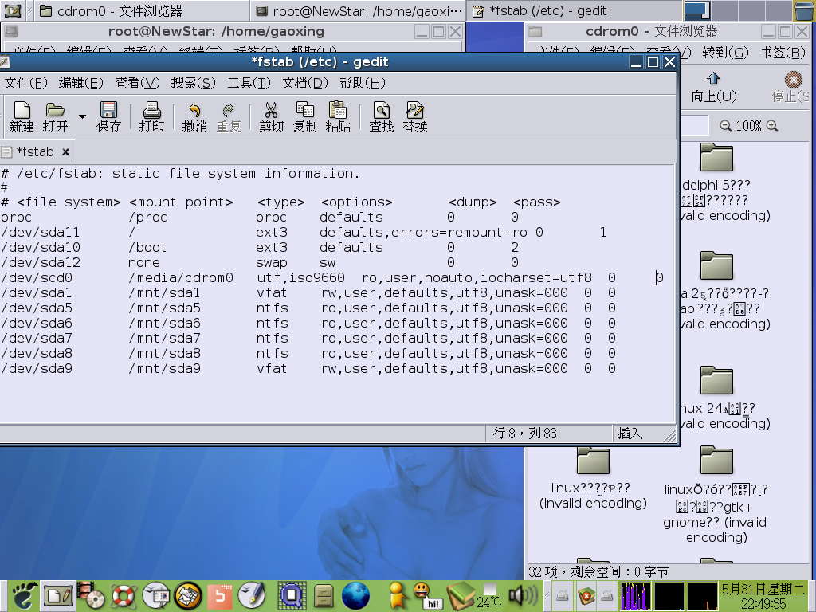Click the Up (向上) arrow in file browser
This screenshot has width=816, height=612.
[713, 88]
